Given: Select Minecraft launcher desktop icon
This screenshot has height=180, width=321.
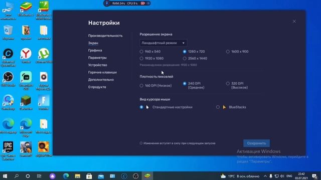Looking at the screenshot, I should coord(26,102).
